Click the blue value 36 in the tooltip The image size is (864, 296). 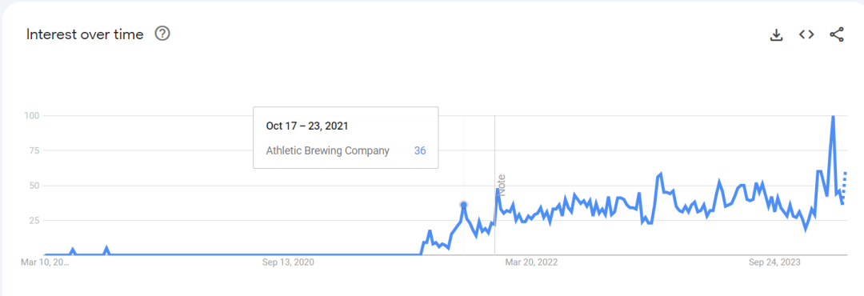[x=420, y=150]
